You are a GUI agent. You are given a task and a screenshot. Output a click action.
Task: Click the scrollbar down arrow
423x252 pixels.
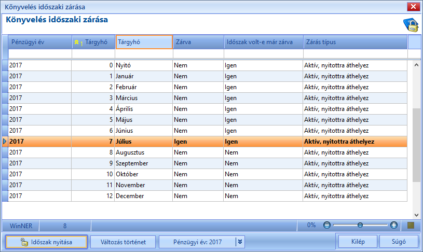(x=416, y=215)
